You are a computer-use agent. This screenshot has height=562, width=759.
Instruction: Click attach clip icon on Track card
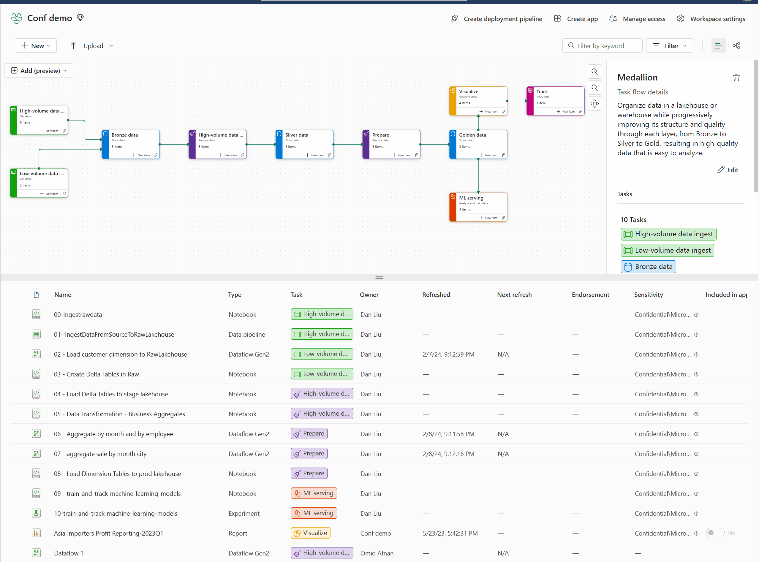581,112
